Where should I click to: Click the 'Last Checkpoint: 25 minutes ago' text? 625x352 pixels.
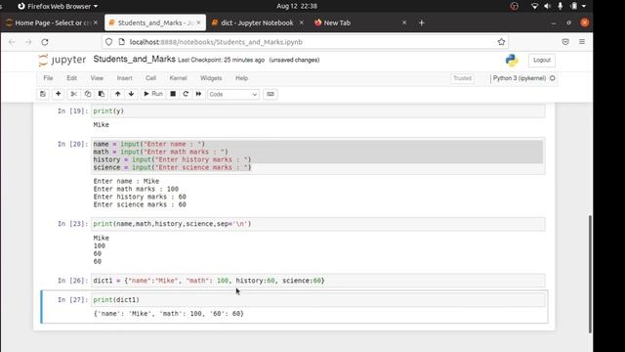(x=222, y=60)
